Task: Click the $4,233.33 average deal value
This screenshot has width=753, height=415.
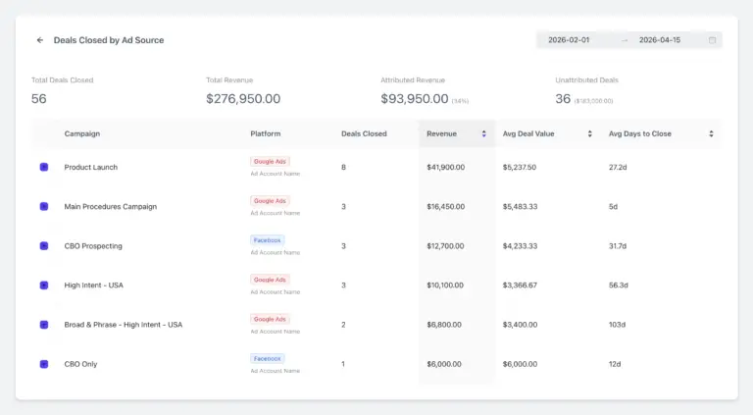Action: tap(520, 246)
